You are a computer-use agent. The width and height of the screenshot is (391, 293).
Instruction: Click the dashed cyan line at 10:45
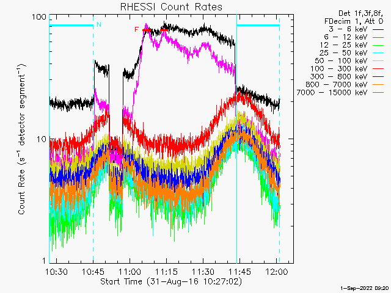(93, 139)
